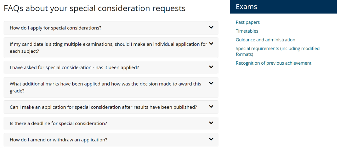Expand FAQ about applying after results published
Screen dimensions: 340x148
(x=103, y=107)
